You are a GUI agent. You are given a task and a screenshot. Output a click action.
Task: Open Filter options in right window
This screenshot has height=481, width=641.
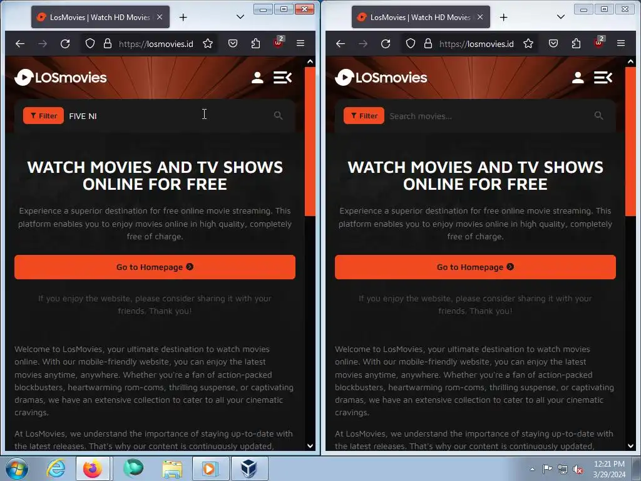(364, 116)
